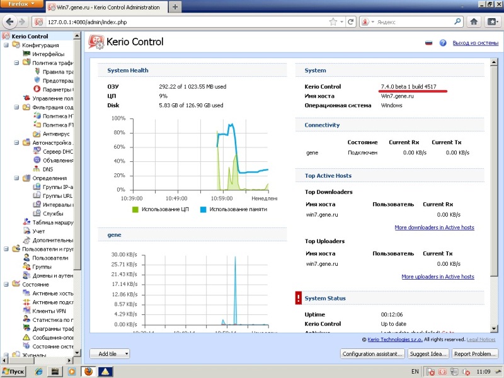Select the Правила тра… traffic rules icon
This screenshot has width=504, height=378.
coord(37,71)
